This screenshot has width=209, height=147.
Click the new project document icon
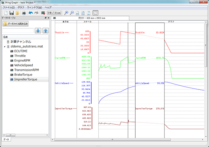(6, 13)
